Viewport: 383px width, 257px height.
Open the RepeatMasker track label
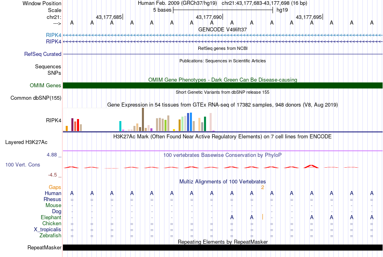(x=44, y=247)
